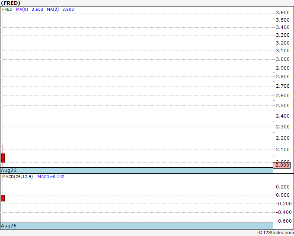Click the MACD:-0.142 value

pos(51,177)
